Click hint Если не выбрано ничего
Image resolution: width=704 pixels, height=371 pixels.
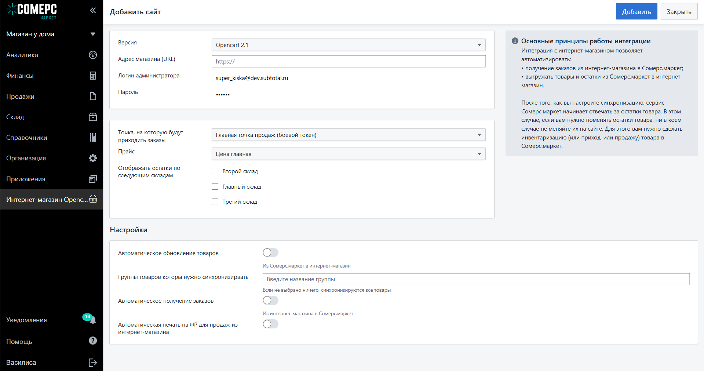click(327, 290)
